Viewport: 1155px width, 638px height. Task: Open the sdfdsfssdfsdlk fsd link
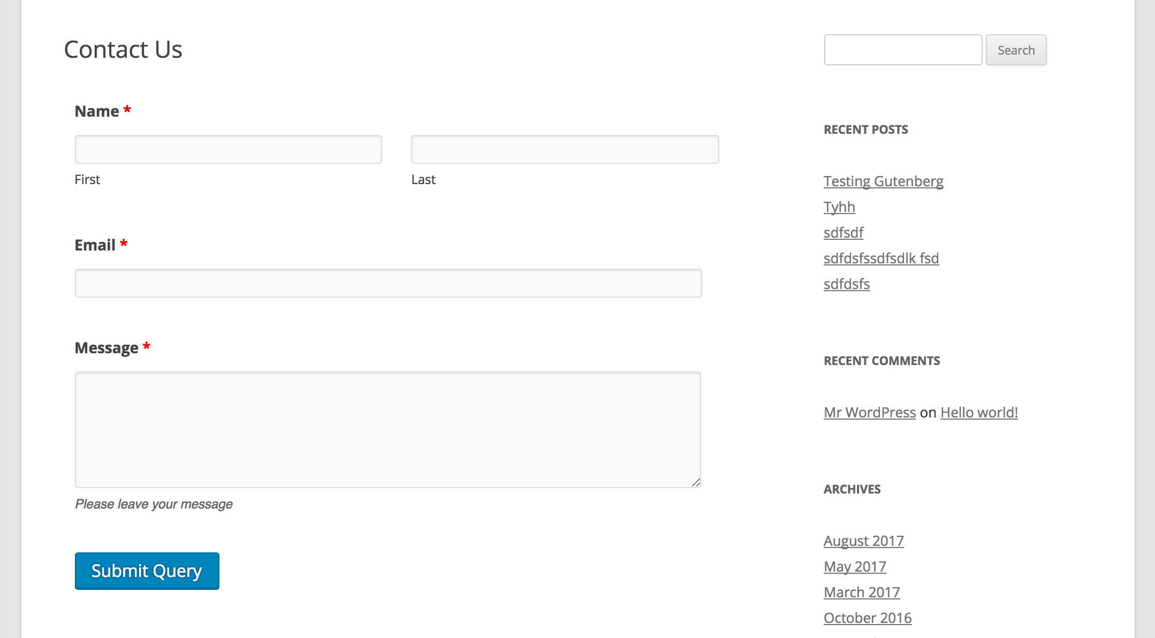click(x=881, y=257)
